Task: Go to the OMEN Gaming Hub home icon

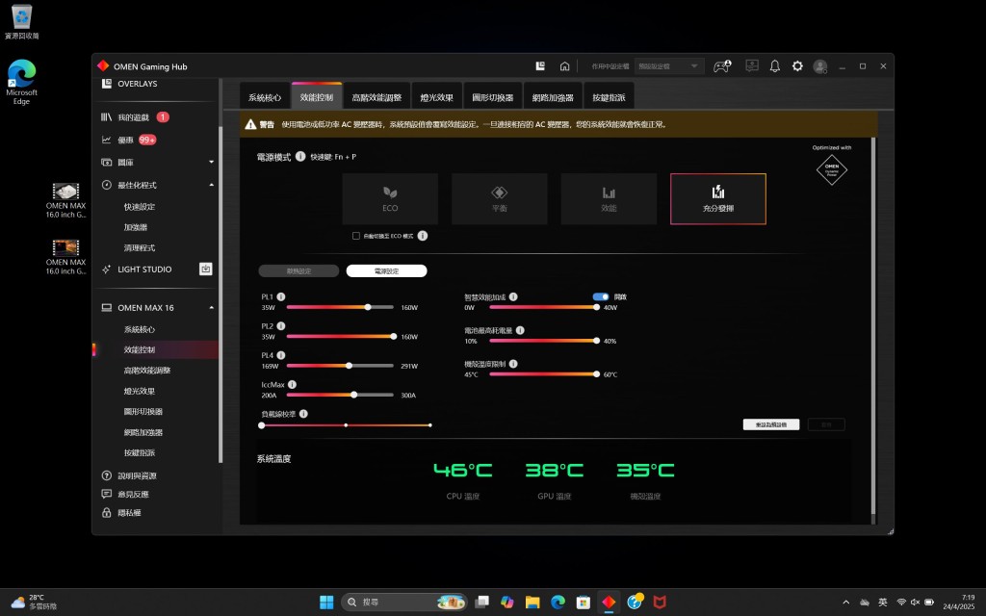Action: pos(564,66)
